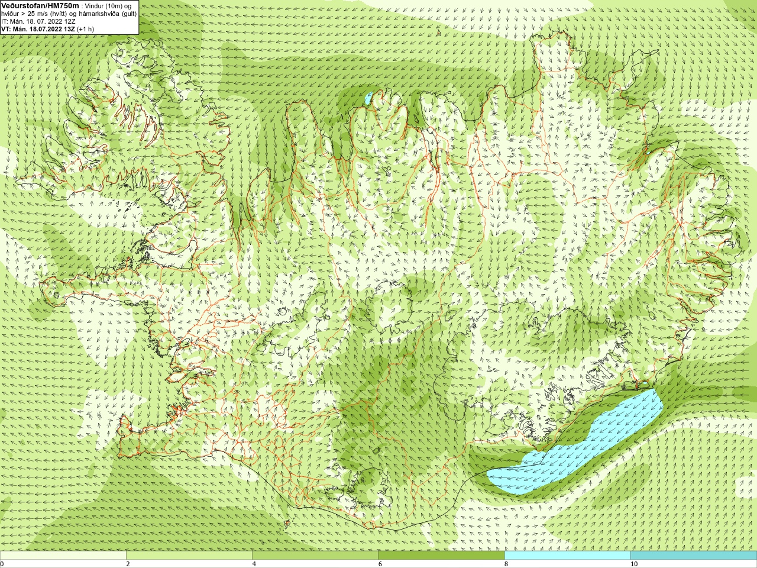Image resolution: width=757 pixels, height=568 pixels.
Task: Click the scale label '10'
Action: pos(633,564)
